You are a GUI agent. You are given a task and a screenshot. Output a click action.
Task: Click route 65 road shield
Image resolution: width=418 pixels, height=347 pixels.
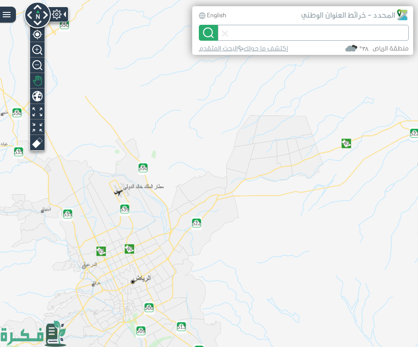101,251
